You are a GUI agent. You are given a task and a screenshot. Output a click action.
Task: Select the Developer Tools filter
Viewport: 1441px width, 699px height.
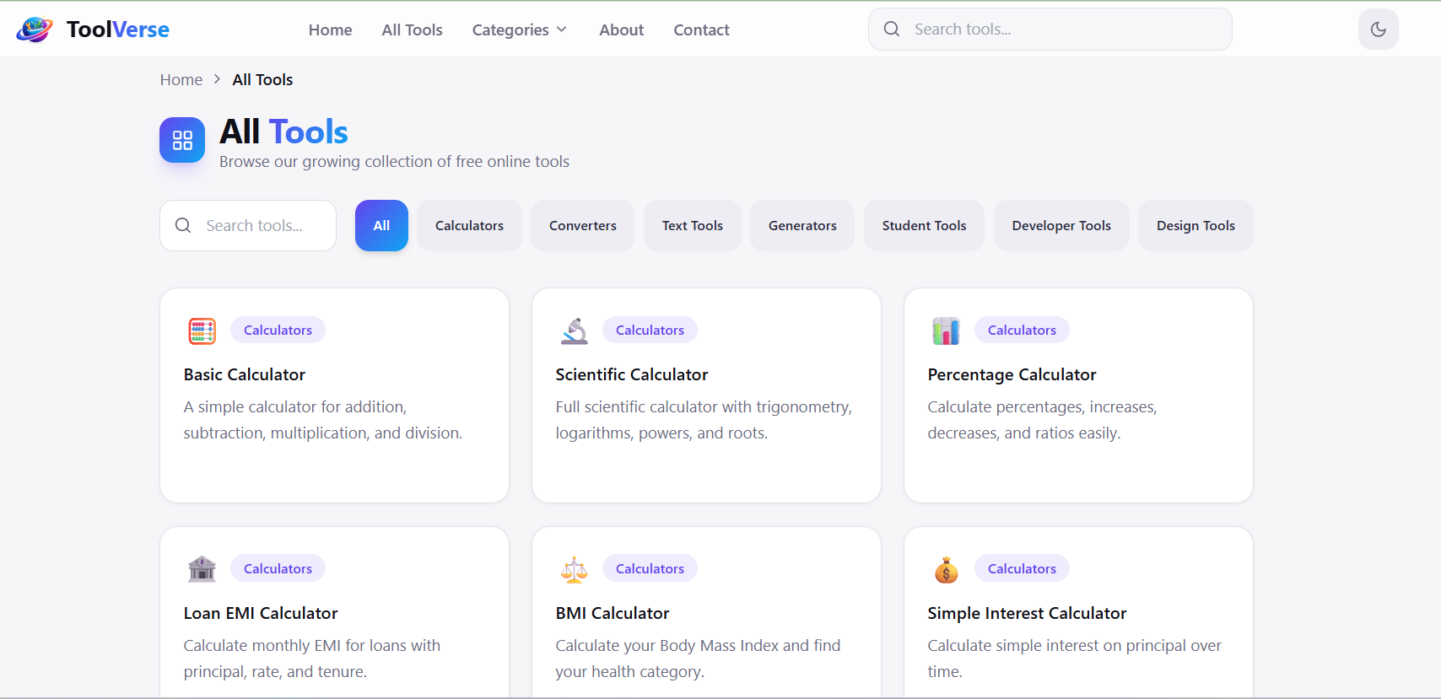(1061, 225)
